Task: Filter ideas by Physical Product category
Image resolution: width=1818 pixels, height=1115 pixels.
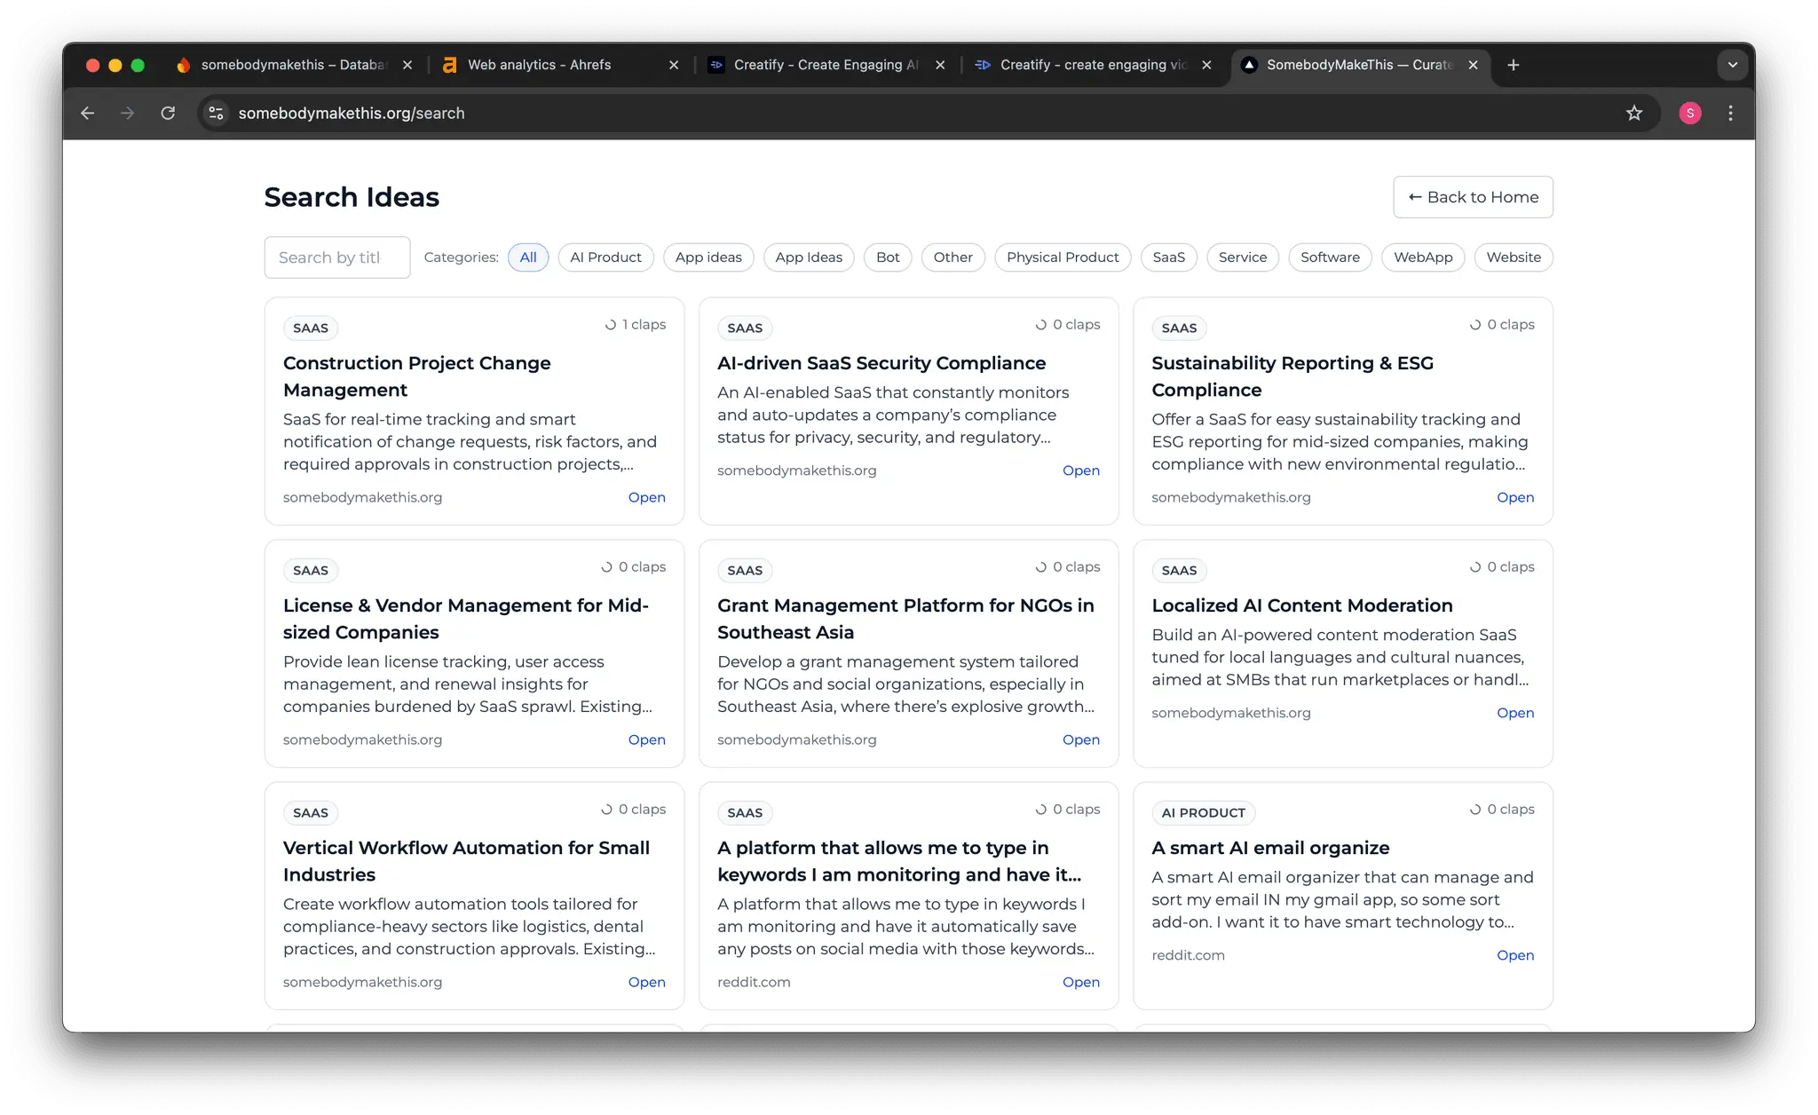Action: pos(1063,257)
